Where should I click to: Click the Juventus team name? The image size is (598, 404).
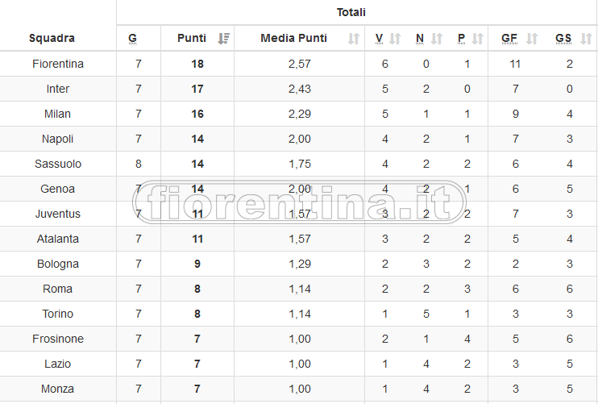[58, 214]
